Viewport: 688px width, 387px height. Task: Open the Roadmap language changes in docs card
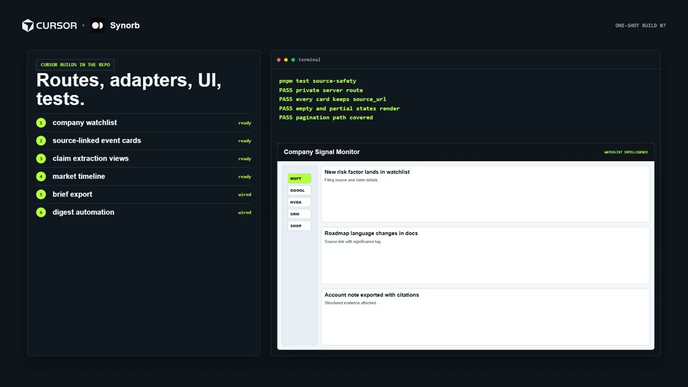pyautogui.click(x=485, y=255)
